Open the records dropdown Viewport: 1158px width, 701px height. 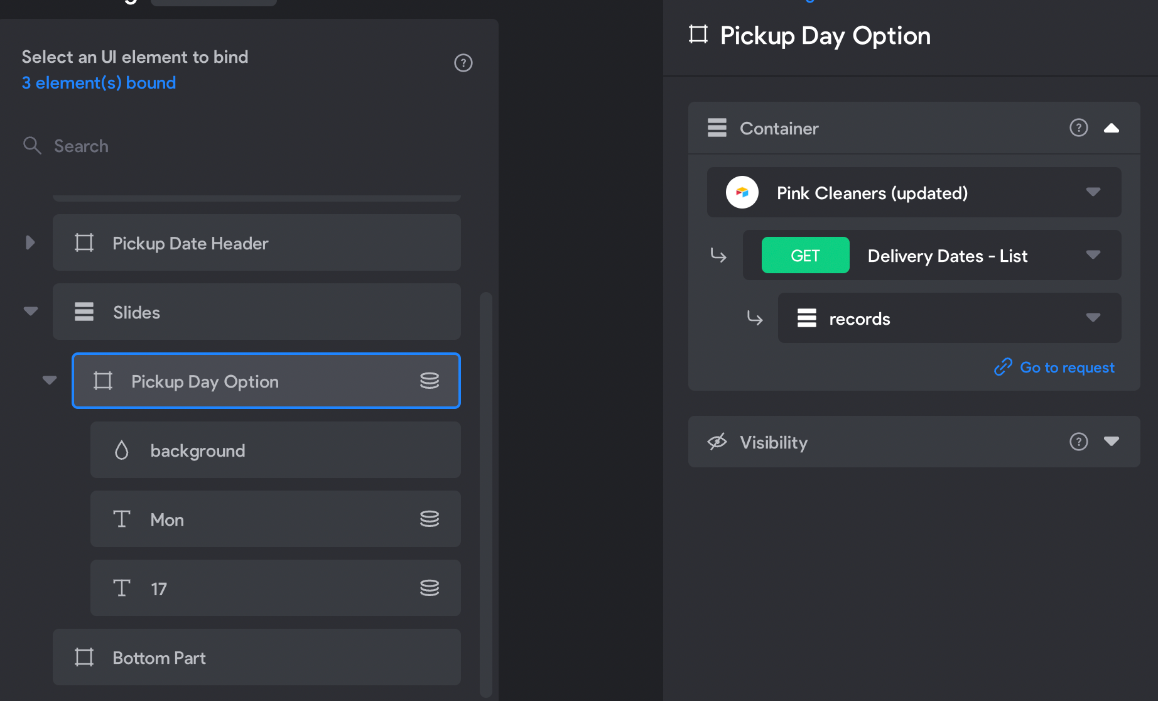pyautogui.click(x=950, y=318)
